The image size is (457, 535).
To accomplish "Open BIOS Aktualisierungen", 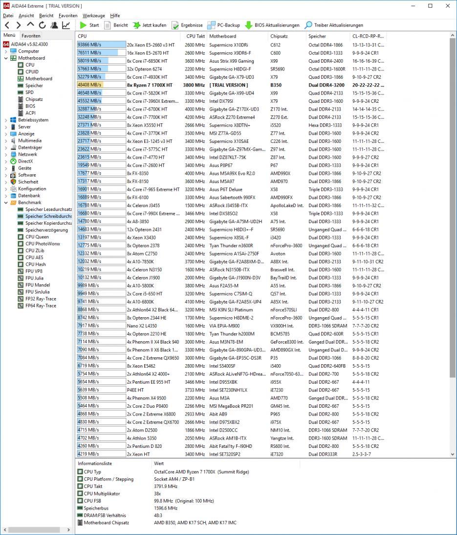I will click(272, 25).
